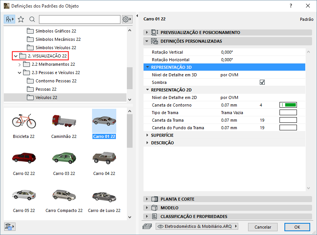Toggle the Sombra checkbox
Image resolution: width=317 pixels, height=235 pixels.
[x=262, y=82]
